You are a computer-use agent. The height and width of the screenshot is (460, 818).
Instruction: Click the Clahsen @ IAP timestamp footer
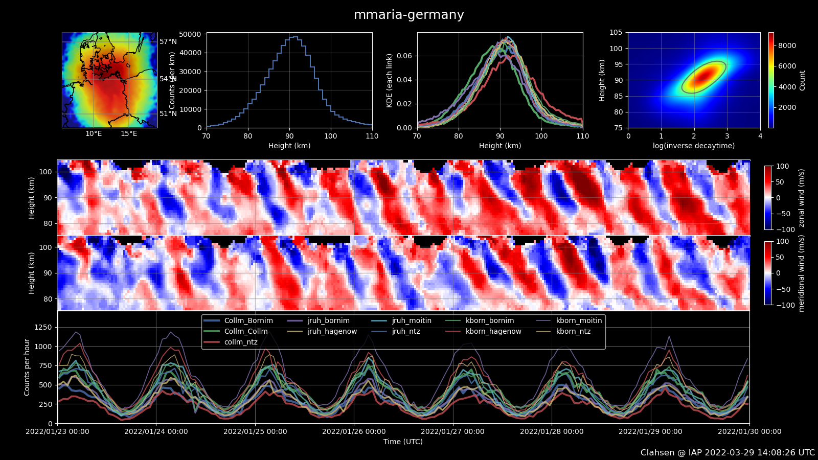click(x=728, y=453)
